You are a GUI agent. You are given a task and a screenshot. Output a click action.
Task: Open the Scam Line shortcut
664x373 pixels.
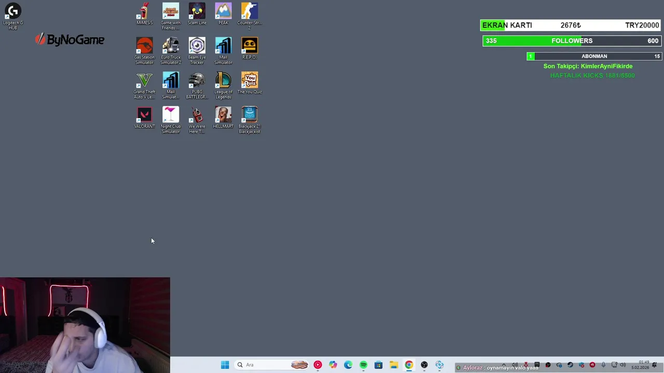click(197, 14)
